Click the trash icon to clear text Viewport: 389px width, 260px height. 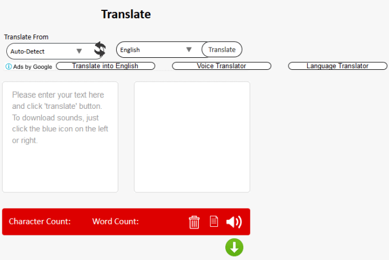pyautogui.click(x=194, y=222)
